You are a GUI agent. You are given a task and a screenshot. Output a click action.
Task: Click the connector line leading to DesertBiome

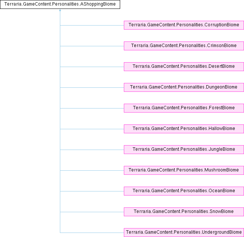coord(92,67)
